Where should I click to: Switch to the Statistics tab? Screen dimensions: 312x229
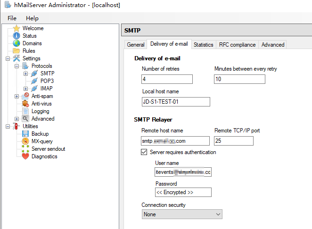tap(203, 45)
